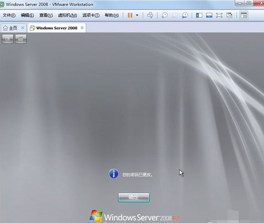
Task: Send Ctrl+Alt+Del to the virtual machine
Action: (150, 15)
